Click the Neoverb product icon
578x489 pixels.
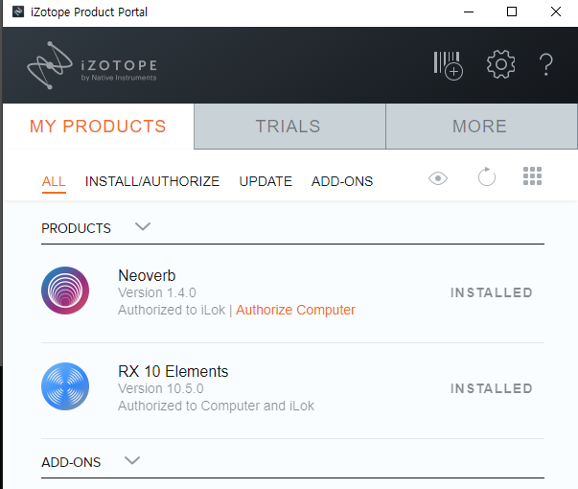65,291
